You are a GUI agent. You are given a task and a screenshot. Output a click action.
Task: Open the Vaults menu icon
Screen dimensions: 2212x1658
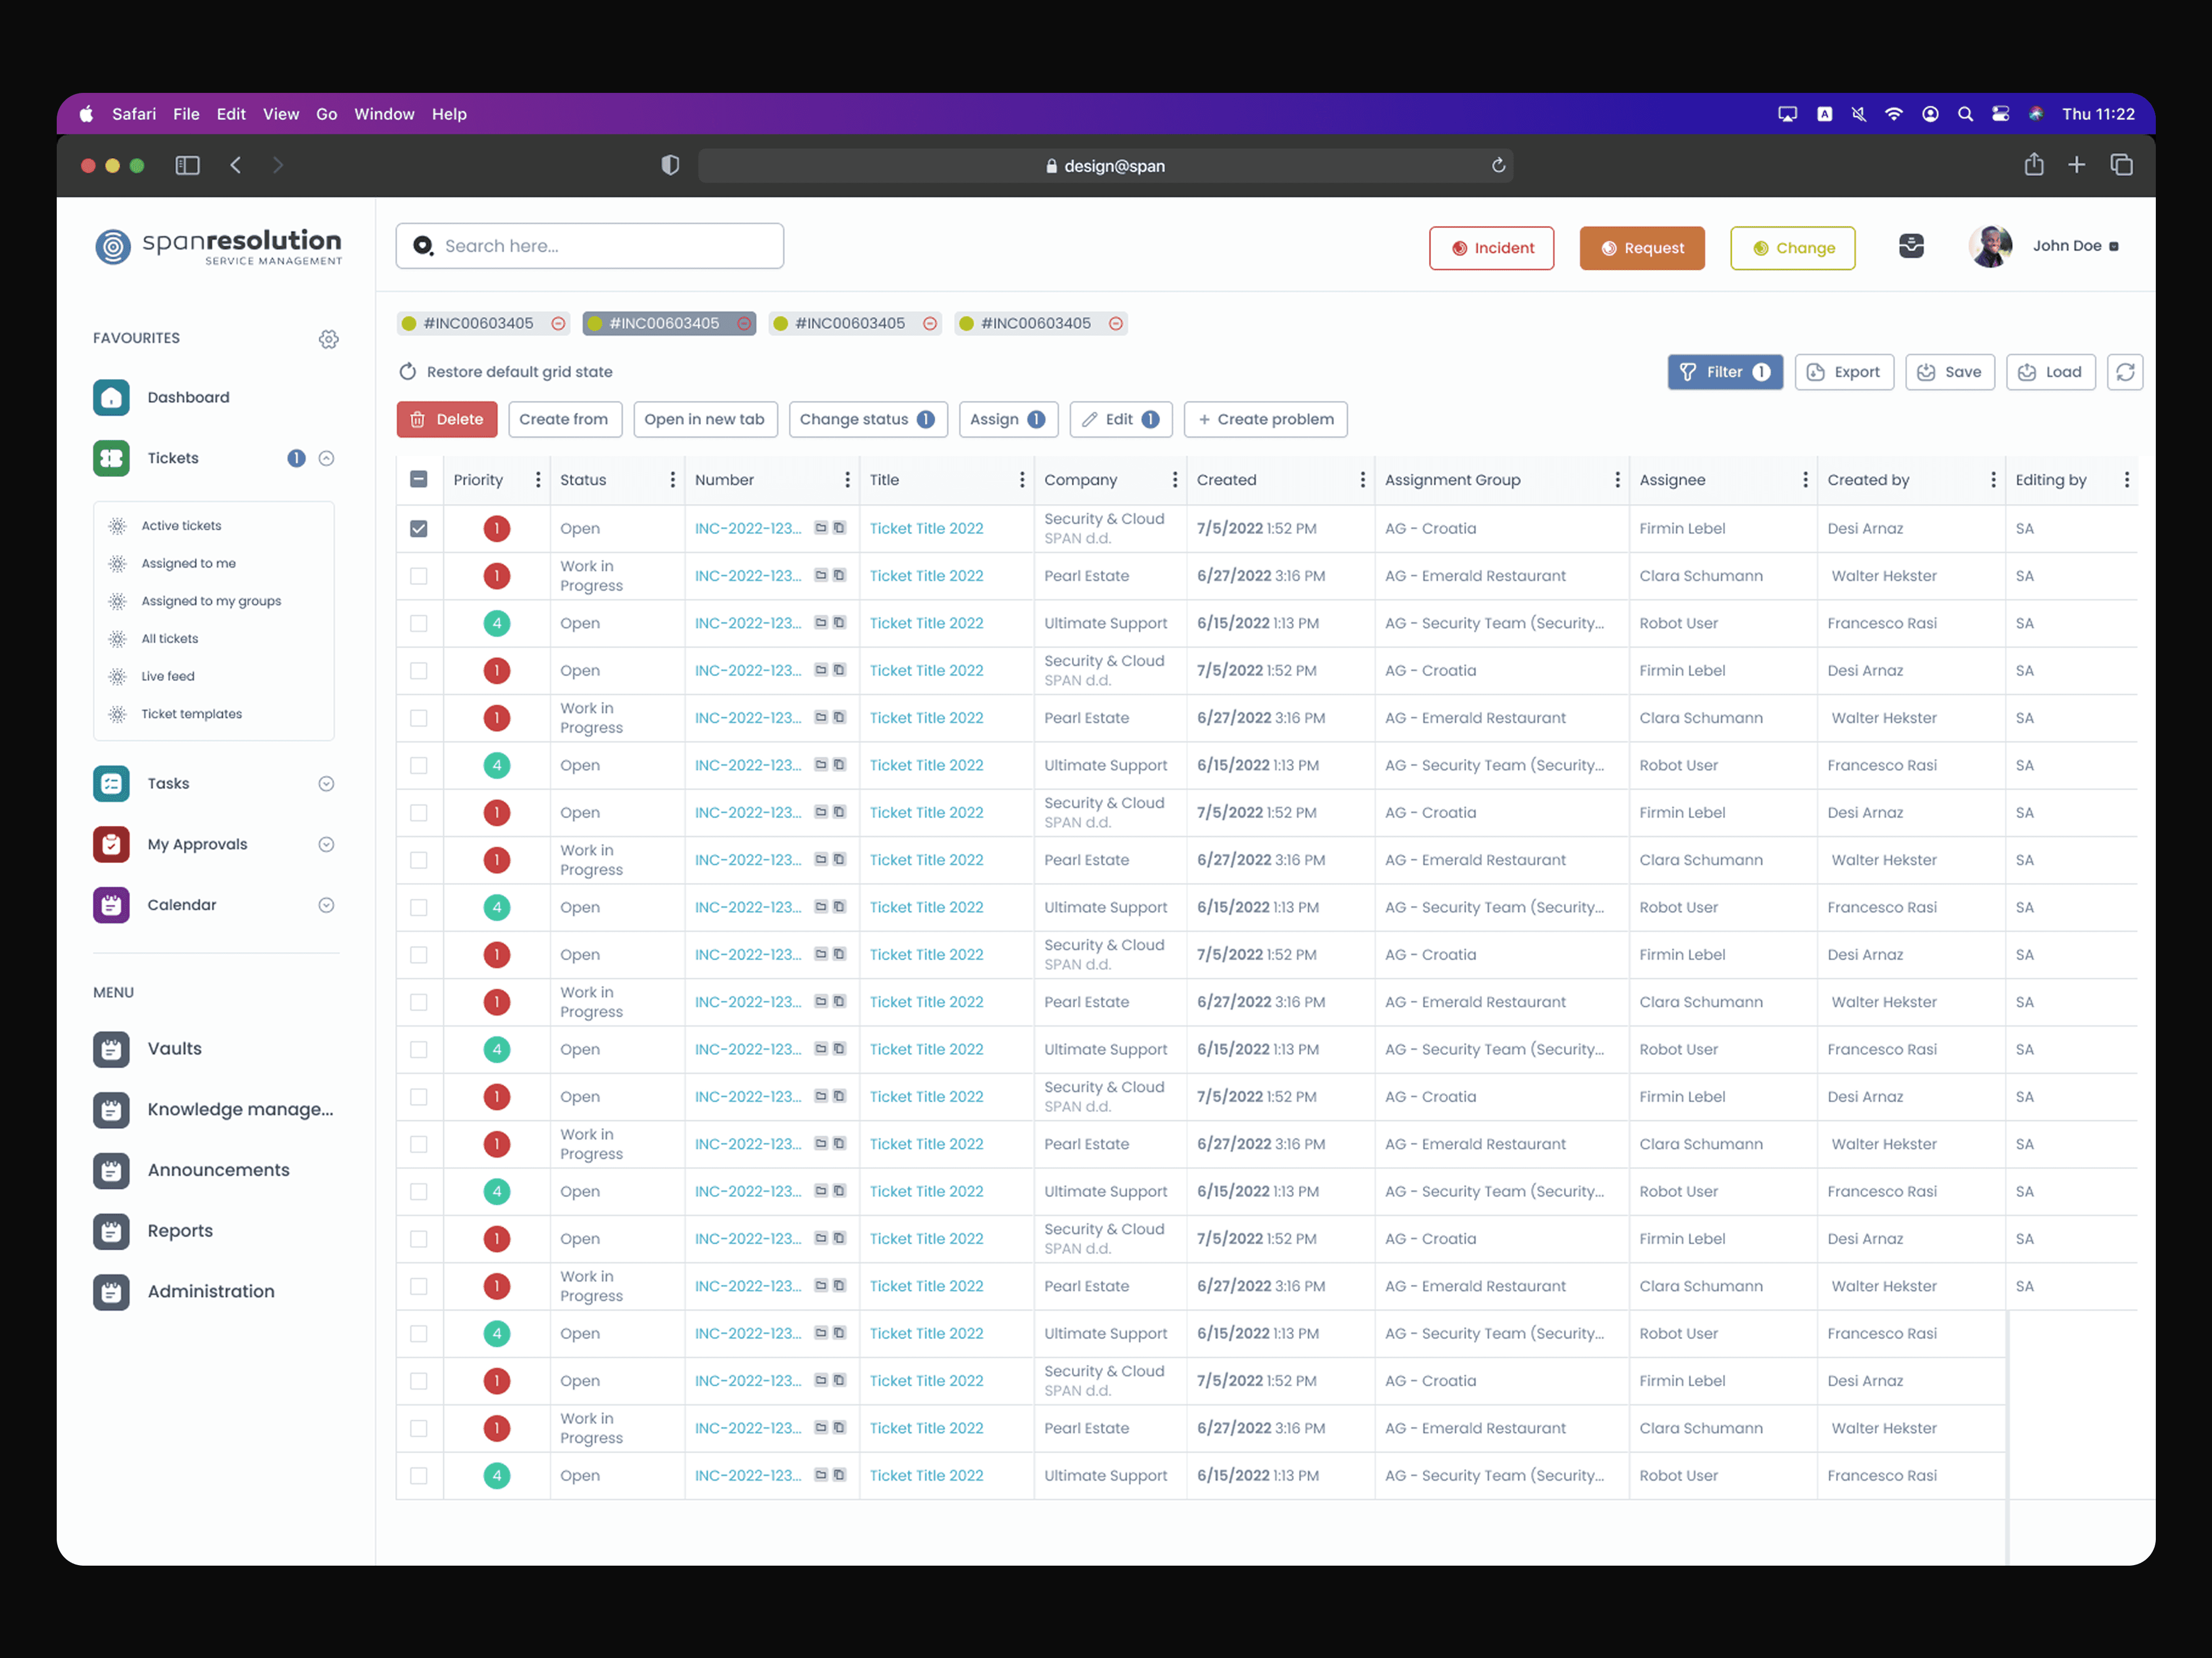(x=111, y=1049)
